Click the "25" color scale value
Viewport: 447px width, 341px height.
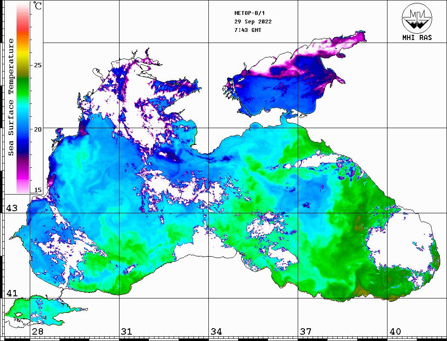tap(37, 65)
